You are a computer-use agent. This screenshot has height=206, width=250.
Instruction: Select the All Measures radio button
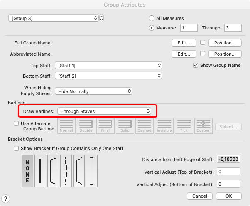click(152, 18)
